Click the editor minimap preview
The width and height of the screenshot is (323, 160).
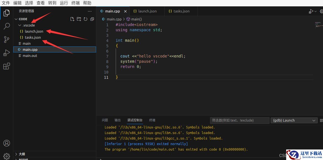coord(319,25)
